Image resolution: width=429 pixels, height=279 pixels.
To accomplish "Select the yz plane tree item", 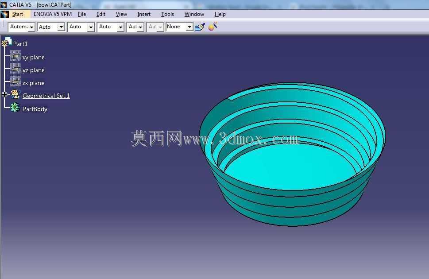I will click(33, 70).
